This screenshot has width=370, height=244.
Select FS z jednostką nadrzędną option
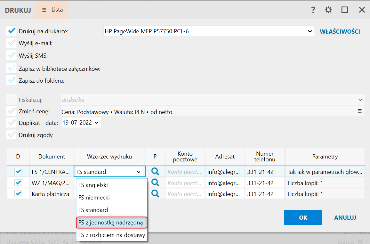(x=112, y=223)
